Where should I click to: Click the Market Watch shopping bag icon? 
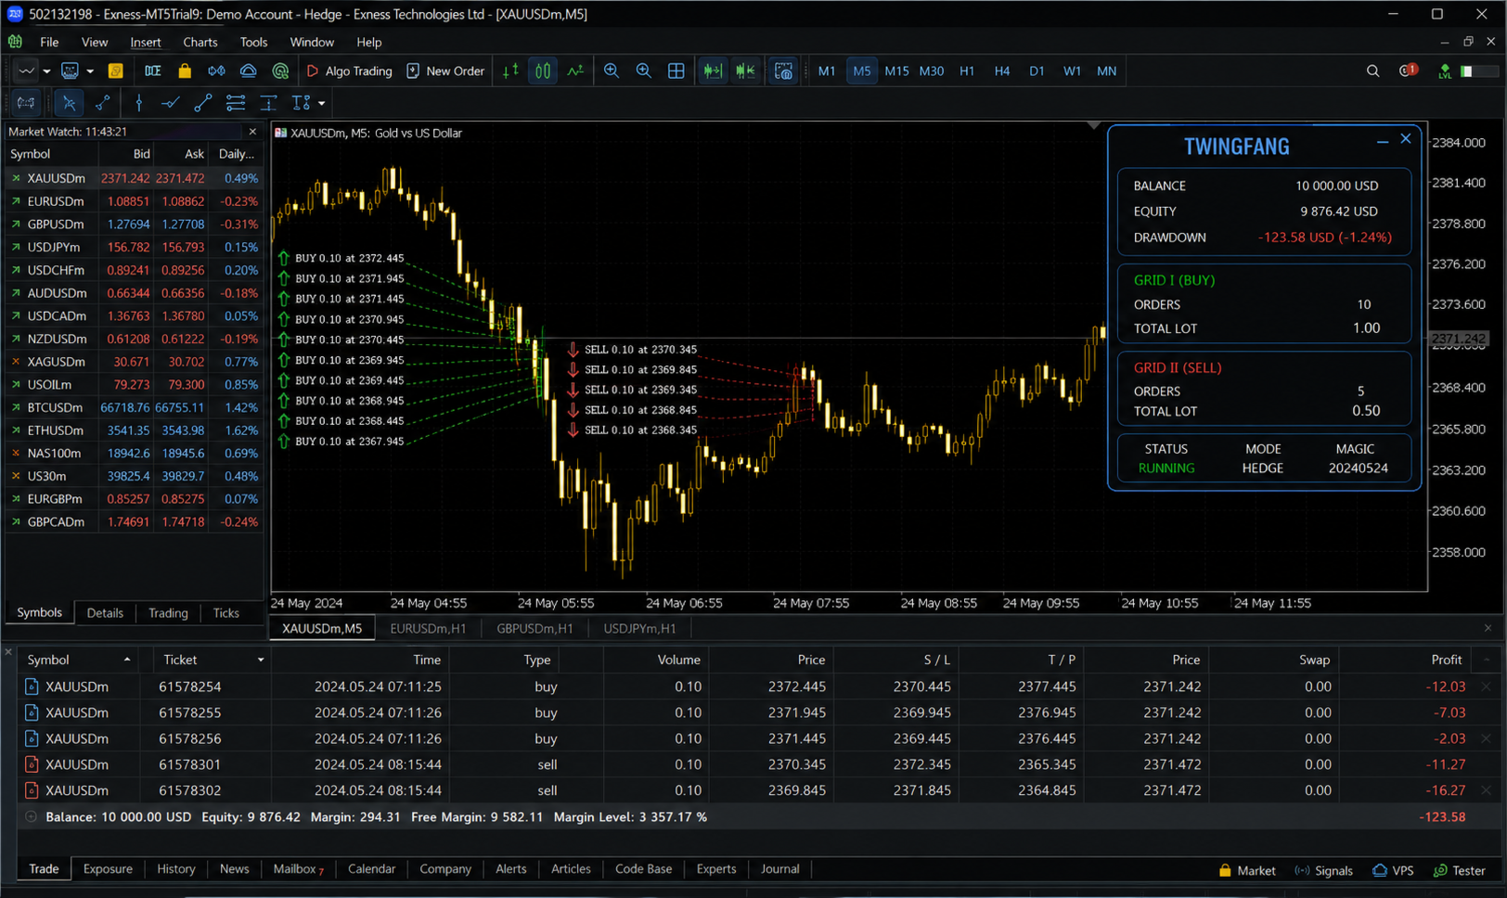[185, 71]
